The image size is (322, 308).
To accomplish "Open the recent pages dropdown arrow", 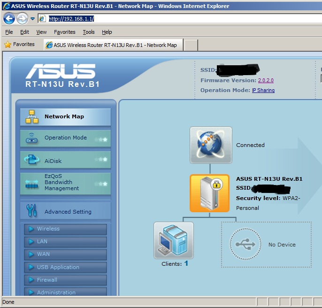I will point(32,19).
